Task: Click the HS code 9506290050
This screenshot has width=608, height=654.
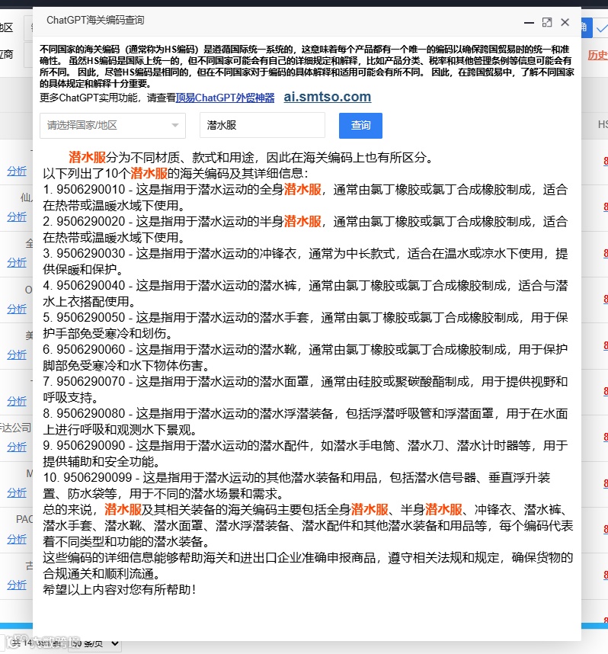Action: click(91, 317)
